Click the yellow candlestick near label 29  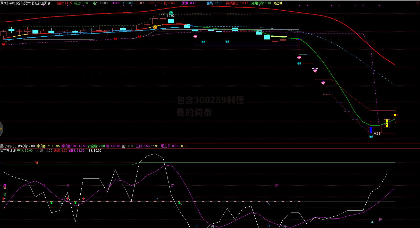[x=387, y=123]
